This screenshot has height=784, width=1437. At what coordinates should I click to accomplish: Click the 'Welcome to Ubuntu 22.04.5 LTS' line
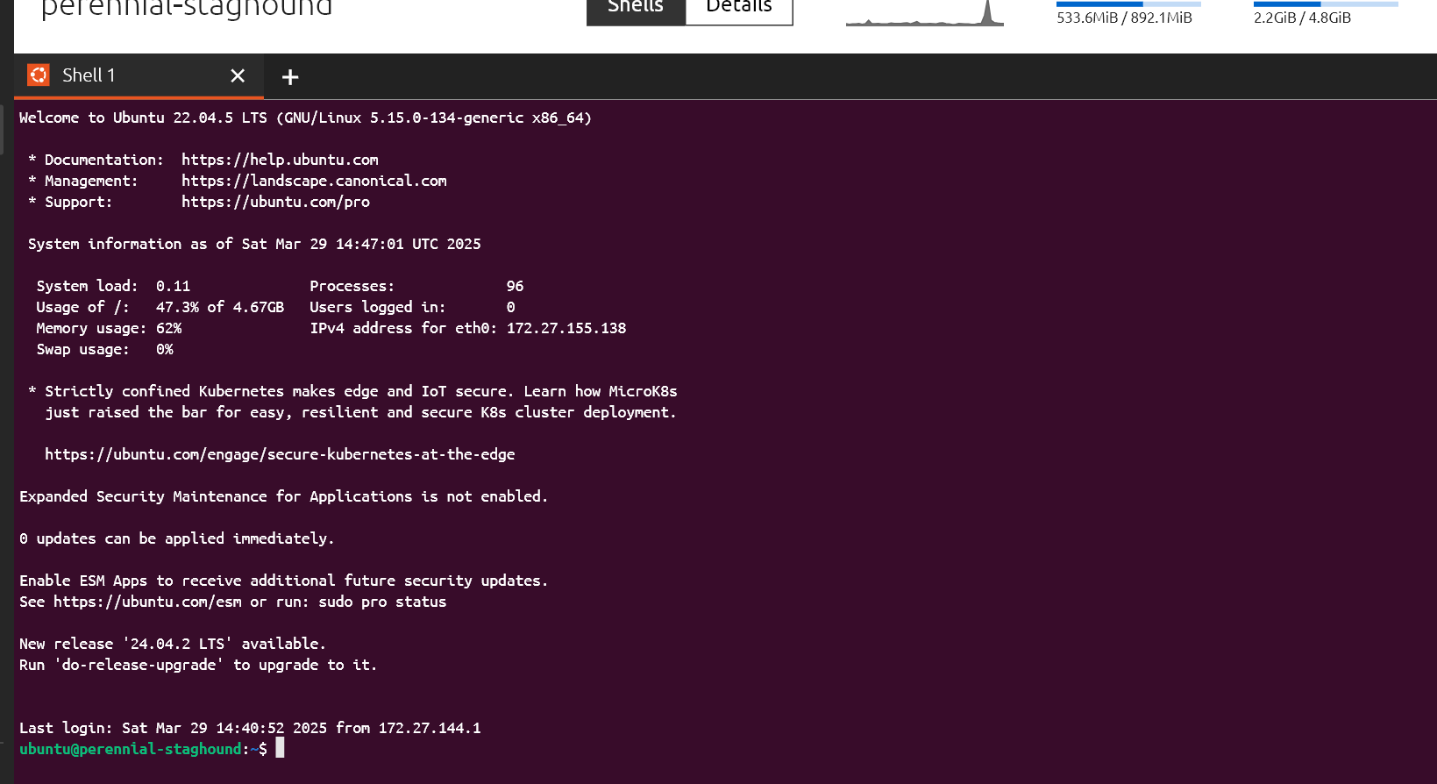(x=305, y=118)
